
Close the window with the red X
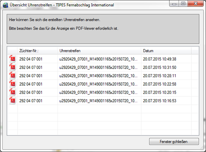coord(196,4)
